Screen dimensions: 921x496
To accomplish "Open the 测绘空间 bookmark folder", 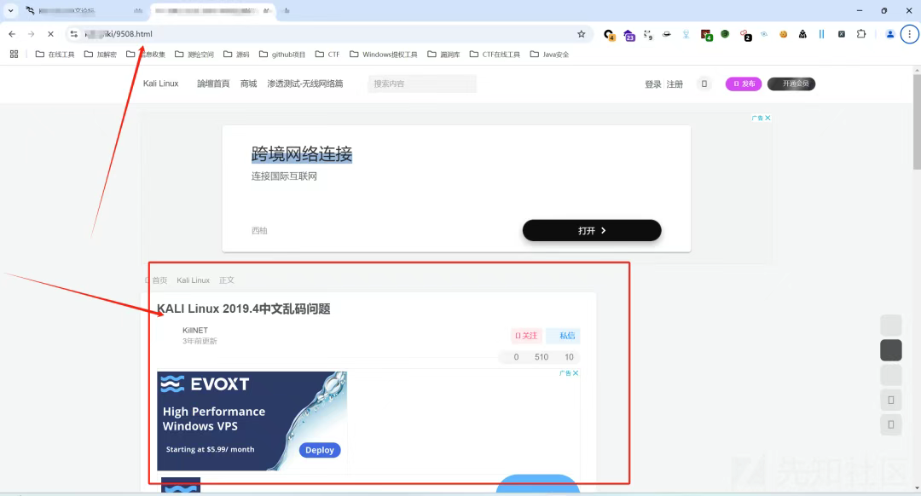I will pyautogui.click(x=194, y=54).
